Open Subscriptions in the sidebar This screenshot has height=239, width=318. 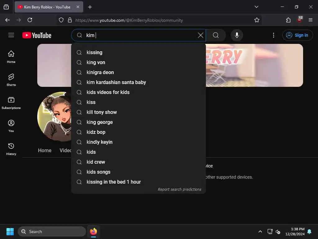pos(11,103)
